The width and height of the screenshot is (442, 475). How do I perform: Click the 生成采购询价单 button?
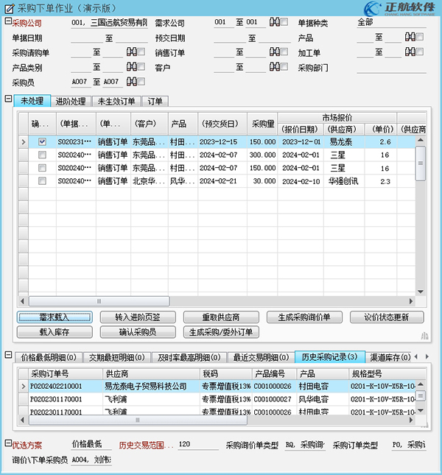[x=304, y=317]
